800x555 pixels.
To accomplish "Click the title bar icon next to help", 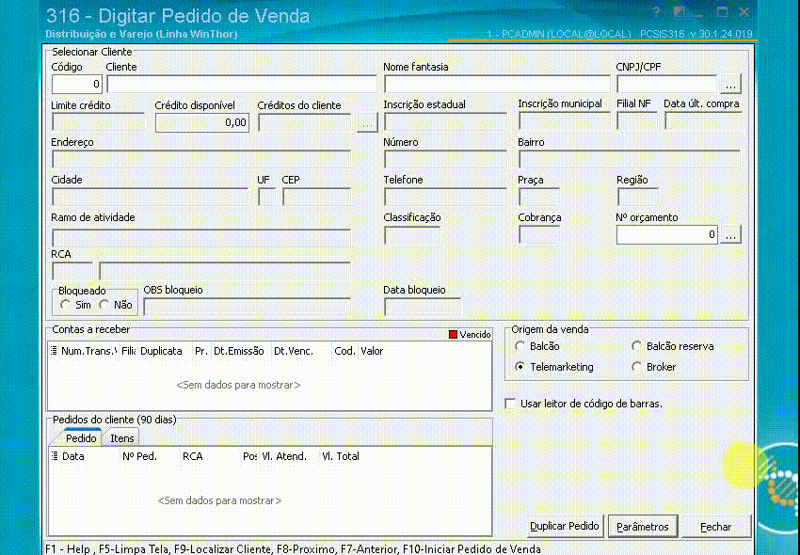I will click(680, 12).
